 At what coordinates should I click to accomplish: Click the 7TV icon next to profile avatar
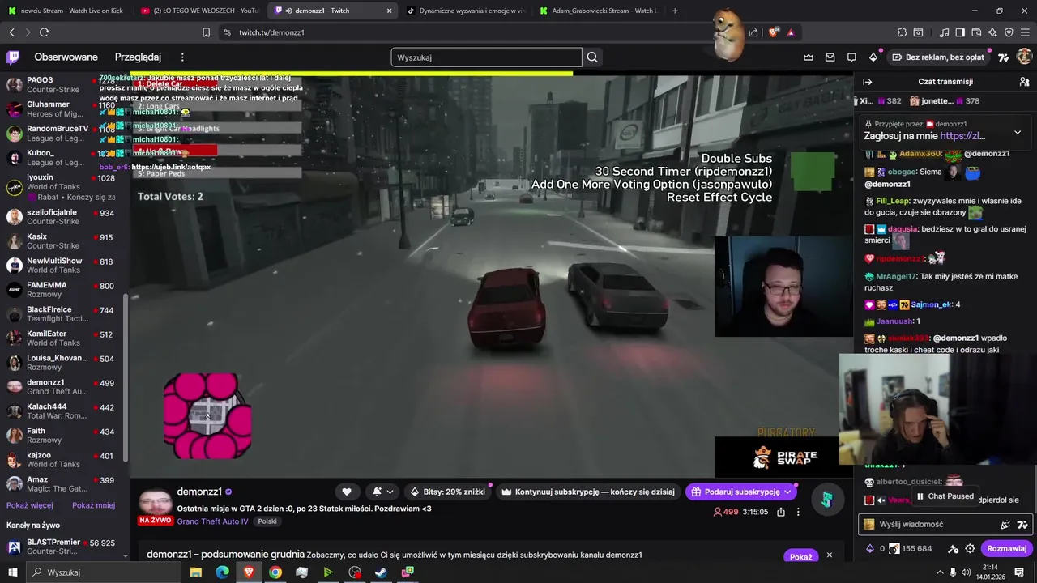[1004, 57]
